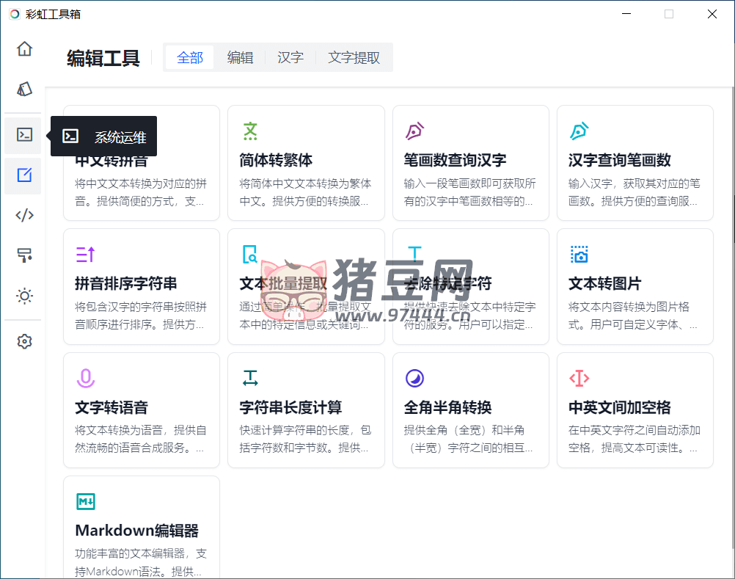Image resolution: width=735 pixels, height=579 pixels.
Task: Click the Markdown editor icon
Action: (x=86, y=502)
